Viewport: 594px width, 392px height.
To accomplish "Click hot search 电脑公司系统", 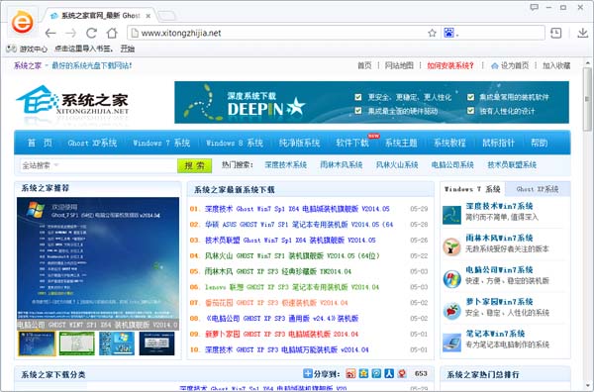I will tap(452, 164).
